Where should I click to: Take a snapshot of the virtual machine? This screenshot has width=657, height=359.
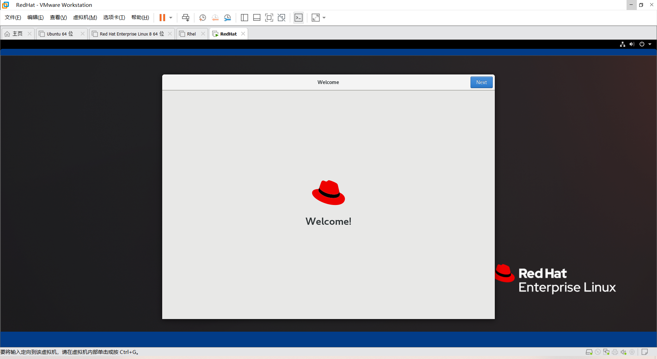tap(202, 17)
